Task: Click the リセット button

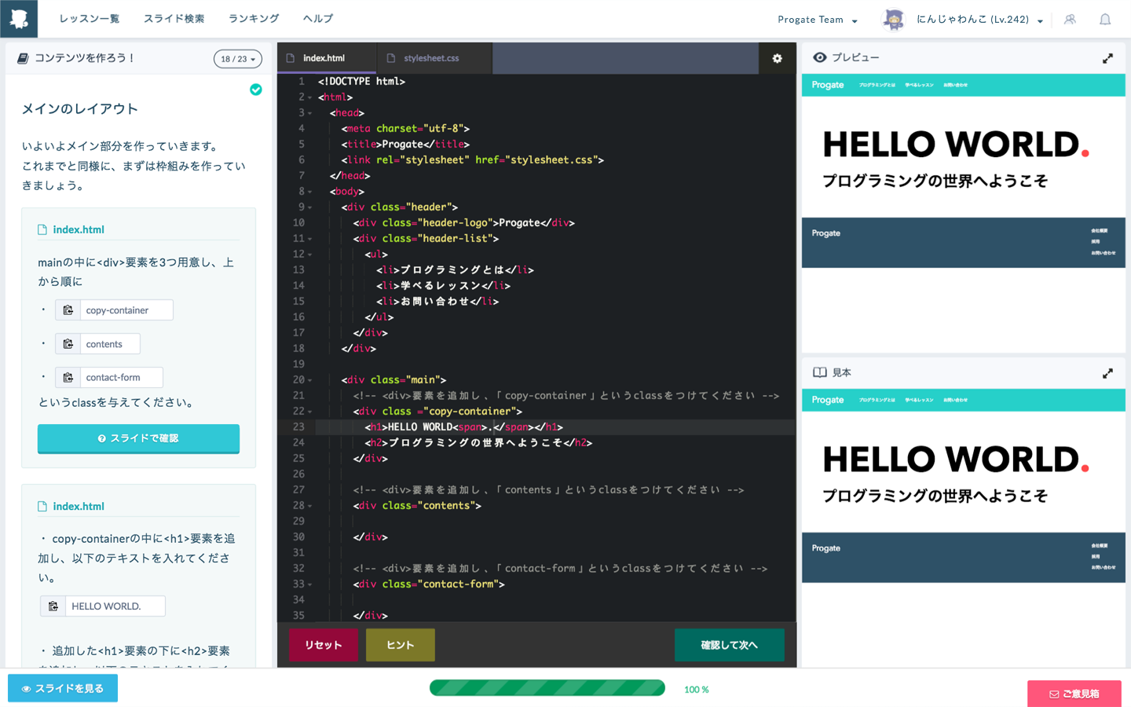Action: pyautogui.click(x=324, y=645)
